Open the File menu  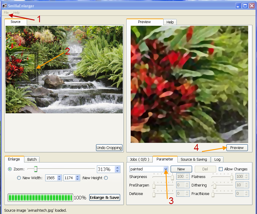[x=6, y=13]
